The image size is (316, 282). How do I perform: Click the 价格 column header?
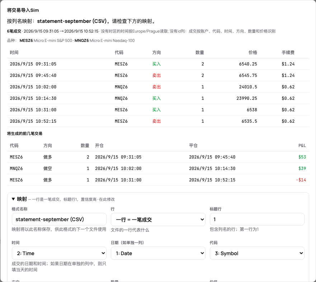click(253, 53)
